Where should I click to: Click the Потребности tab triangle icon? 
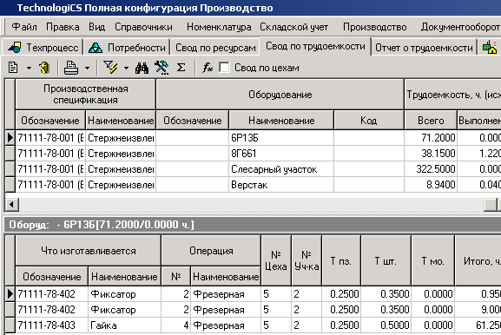click(96, 48)
